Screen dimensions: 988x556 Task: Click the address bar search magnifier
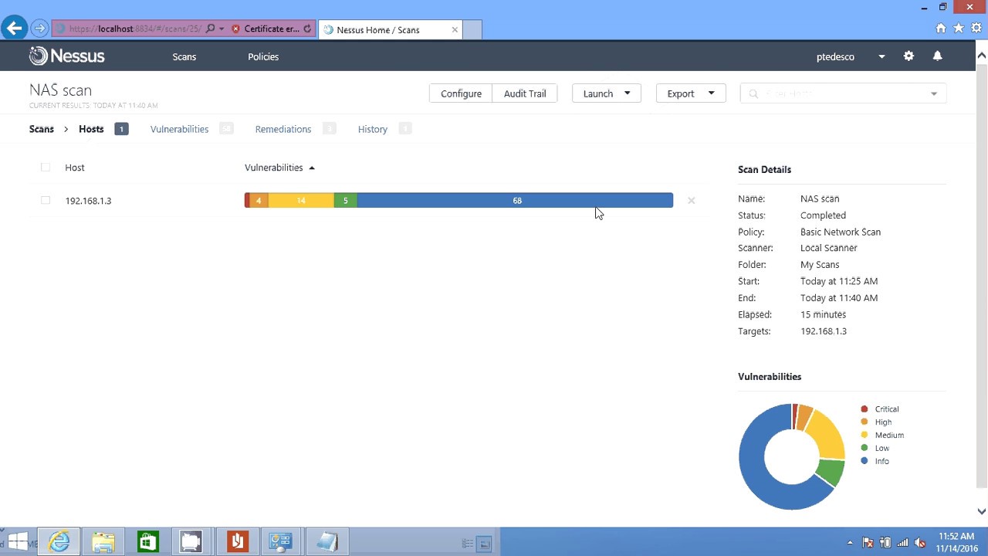[x=210, y=29]
